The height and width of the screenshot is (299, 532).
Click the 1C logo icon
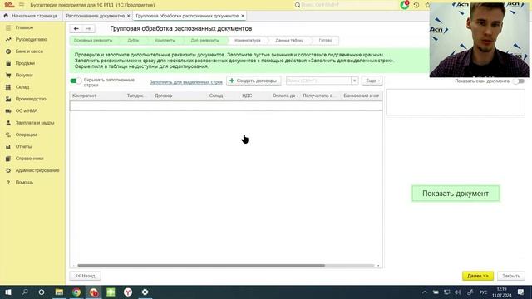click(9, 5)
